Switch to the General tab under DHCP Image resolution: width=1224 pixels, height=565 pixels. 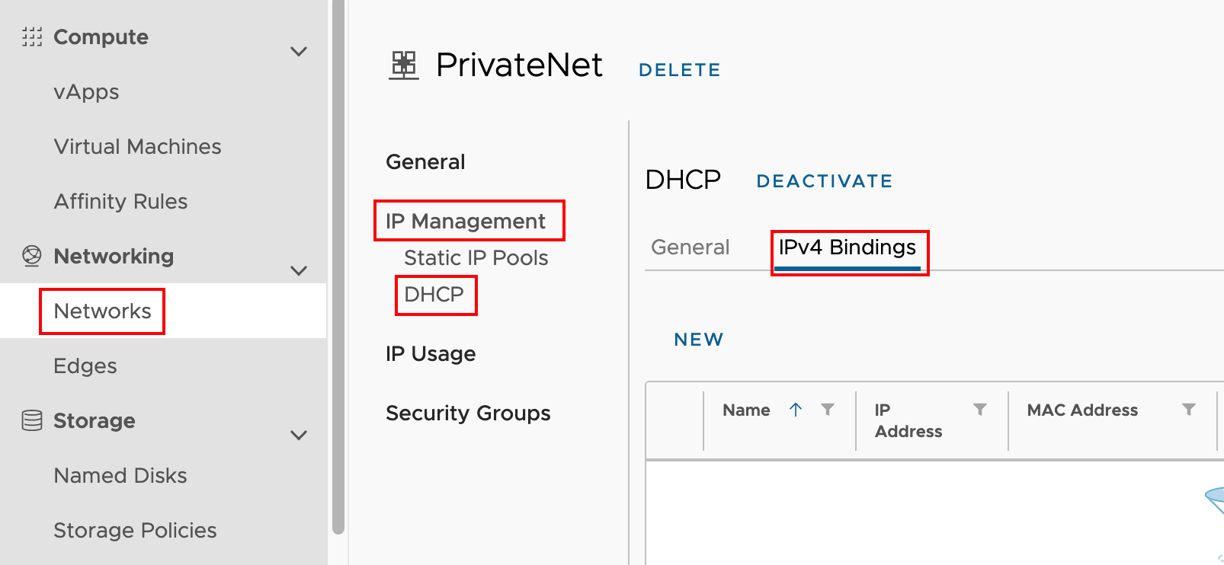[x=690, y=247]
